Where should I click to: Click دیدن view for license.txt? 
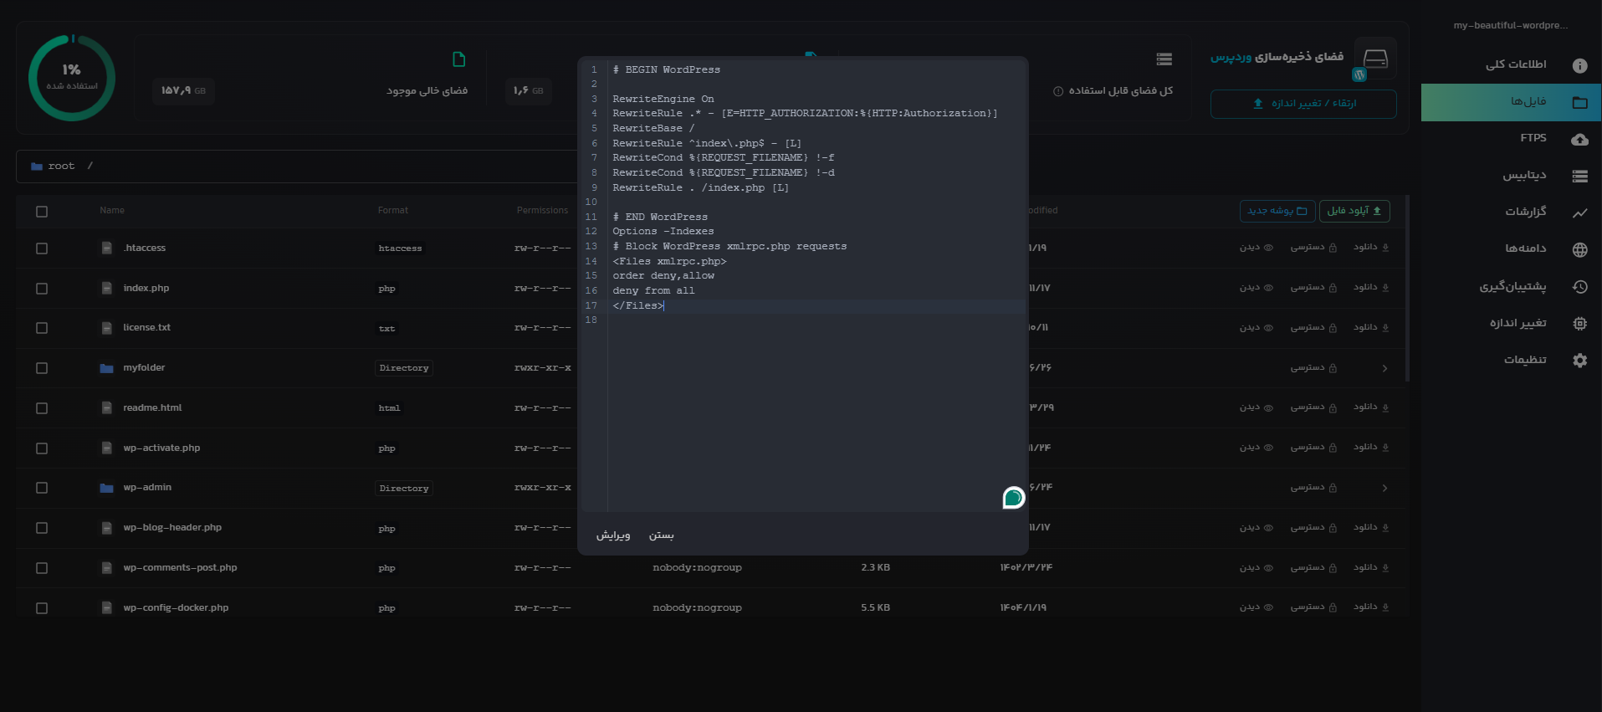click(x=1257, y=327)
